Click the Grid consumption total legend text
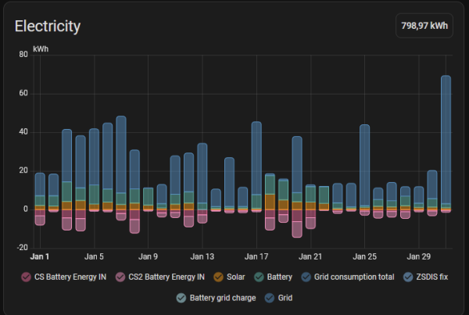 (354, 277)
